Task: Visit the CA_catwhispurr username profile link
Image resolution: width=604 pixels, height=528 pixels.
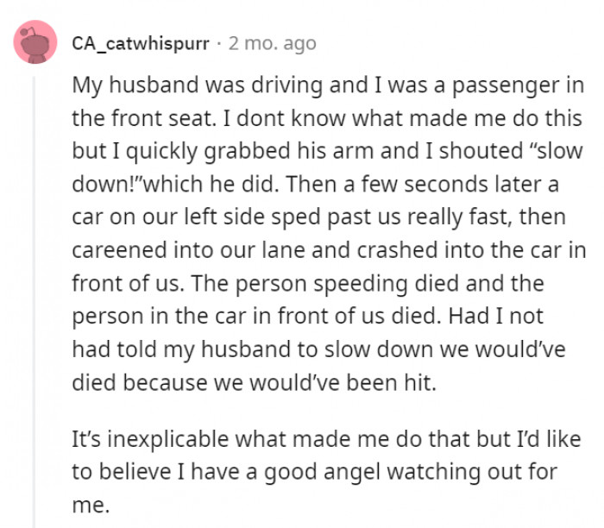Action: coord(141,43)
